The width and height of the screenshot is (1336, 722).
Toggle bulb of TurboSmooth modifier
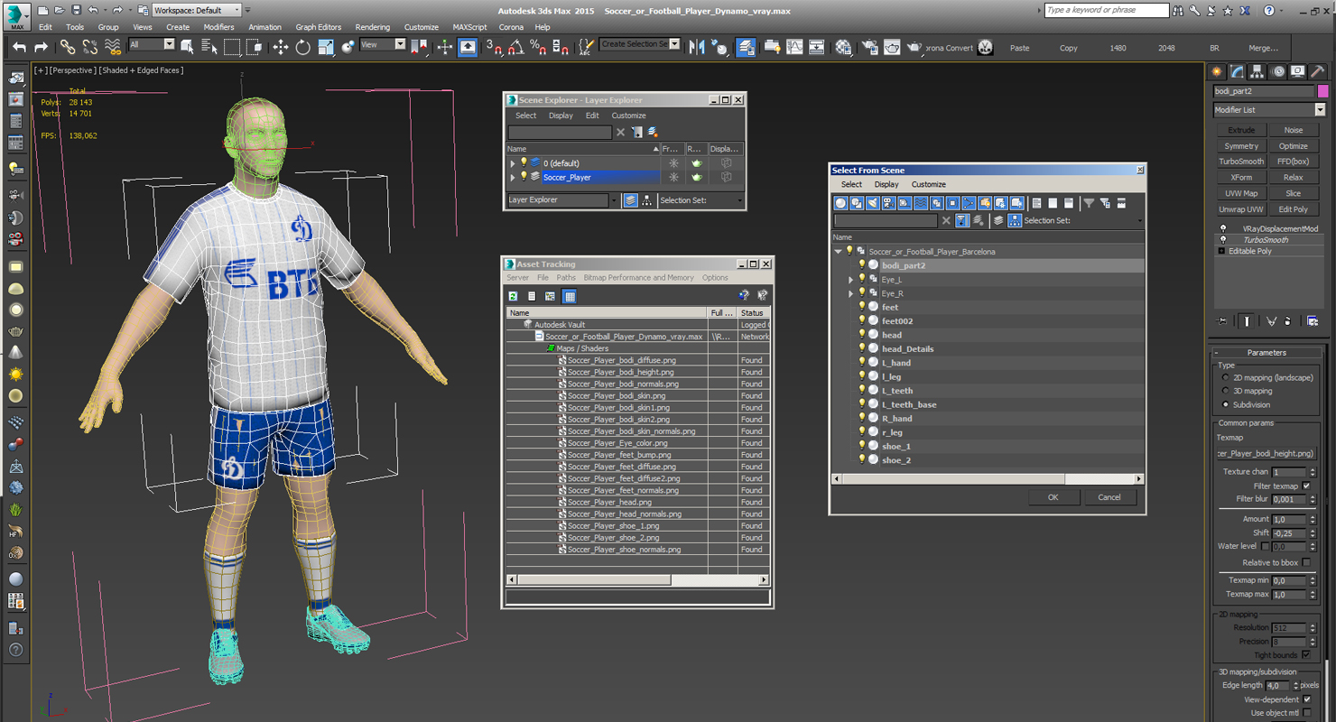1223,240
